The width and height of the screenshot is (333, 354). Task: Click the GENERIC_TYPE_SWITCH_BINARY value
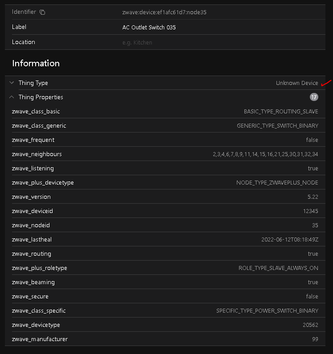pyautogui.click(x=277, y=126)
